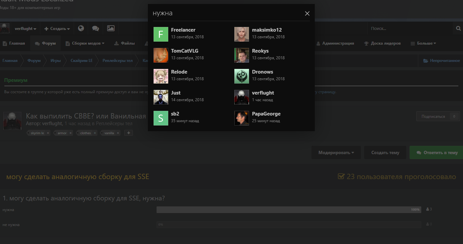Image resolution: width=463 pixels, height=244 pixels.
Task: Close the нужна voters popup
Action: (307, 14)
